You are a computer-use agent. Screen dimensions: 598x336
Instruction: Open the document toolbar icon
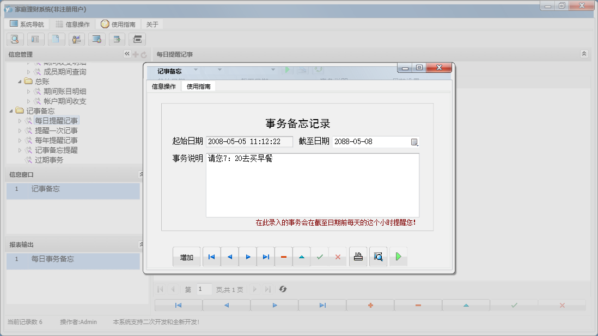pos(56,39)
